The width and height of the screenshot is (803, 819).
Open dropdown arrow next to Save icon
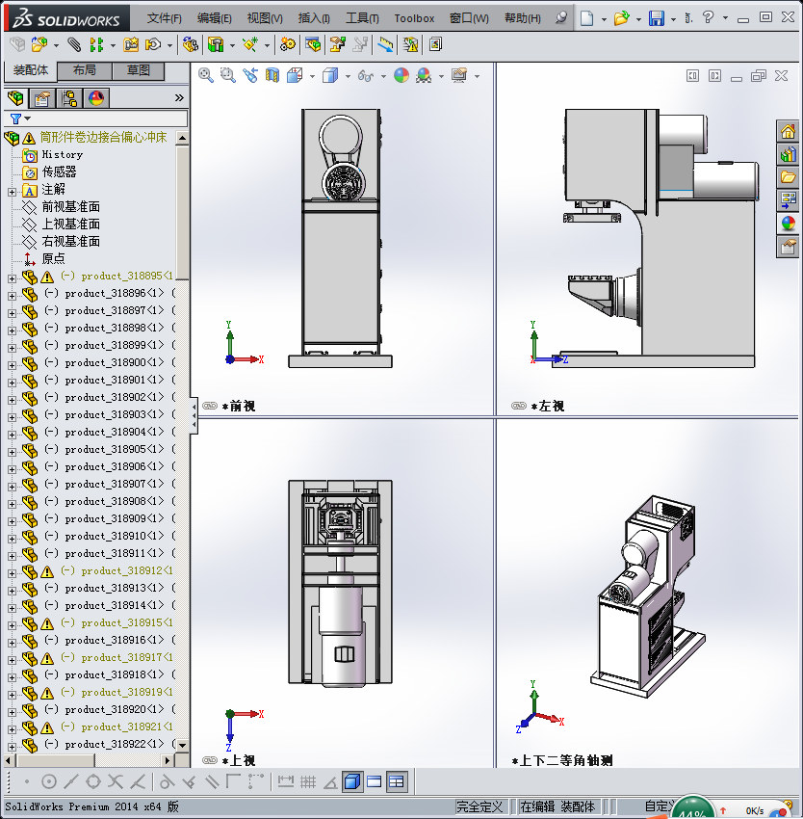coord(673,19)
